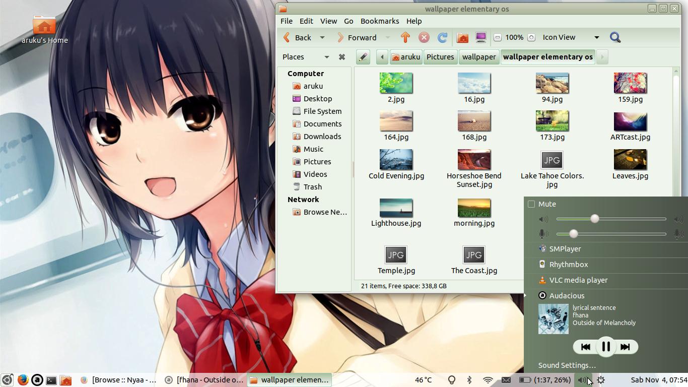The height and width of the screenshot is (387, 688).
Task: Toggle the text-based location bar pencil button
Action: 363,57
